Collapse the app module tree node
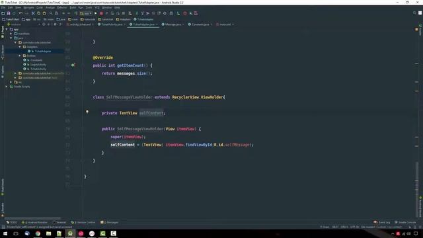The image size is (423, 238). (x=7, y=29)
